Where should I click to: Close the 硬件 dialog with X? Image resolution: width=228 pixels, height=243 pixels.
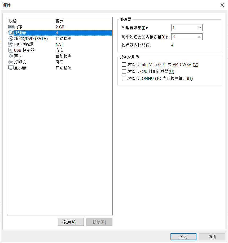pyautogui.click(x=222, y=5)
